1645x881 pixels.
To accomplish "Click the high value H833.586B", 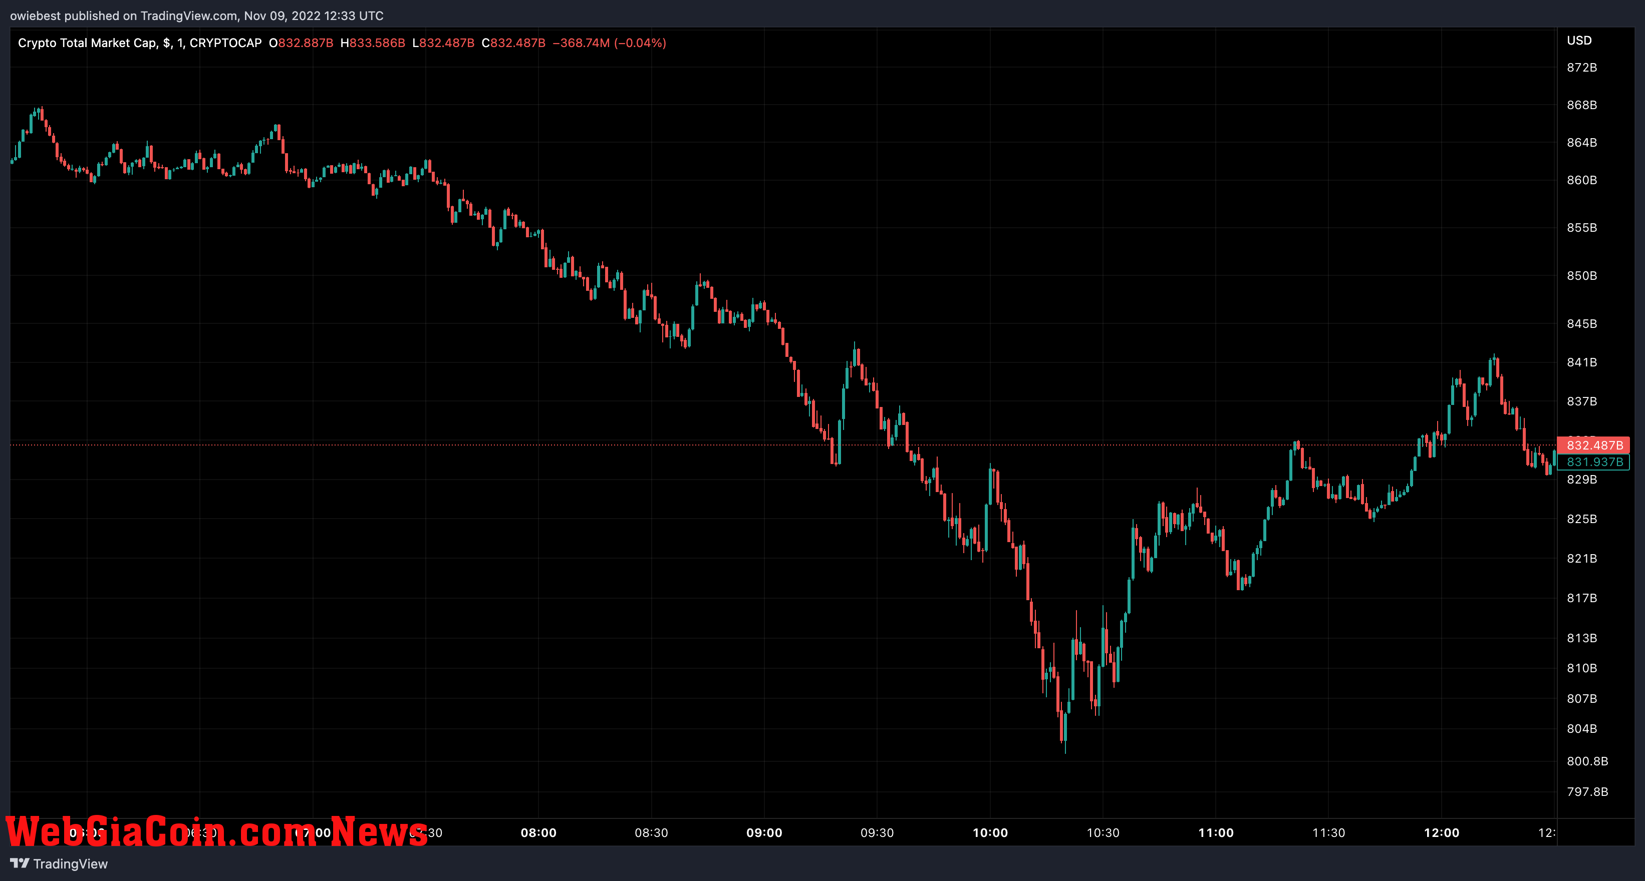I will tap(372, 43).
